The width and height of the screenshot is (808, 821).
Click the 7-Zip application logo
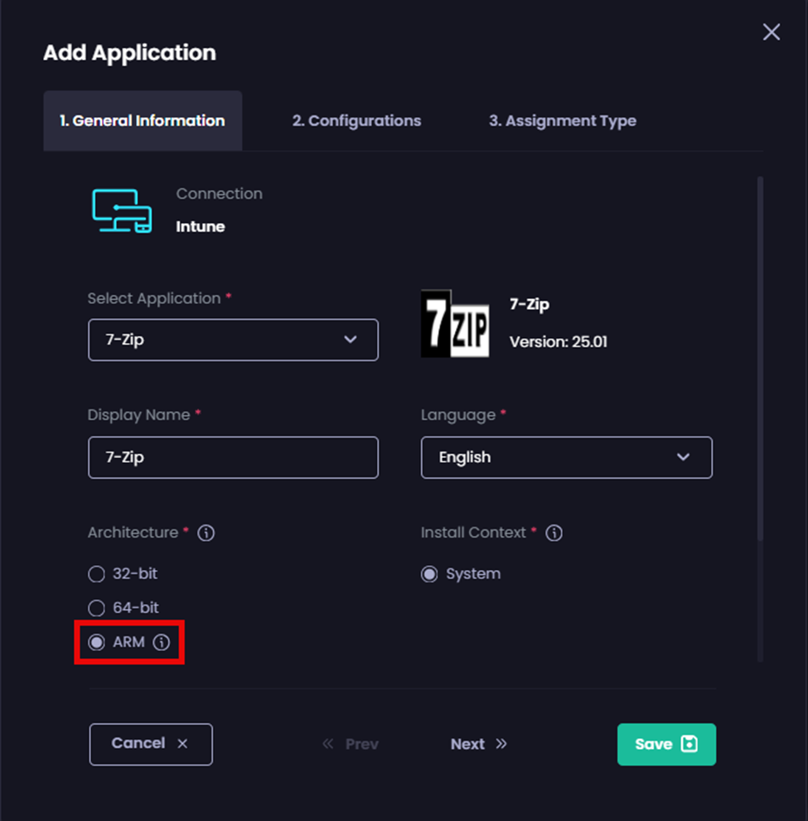point(454,323)
